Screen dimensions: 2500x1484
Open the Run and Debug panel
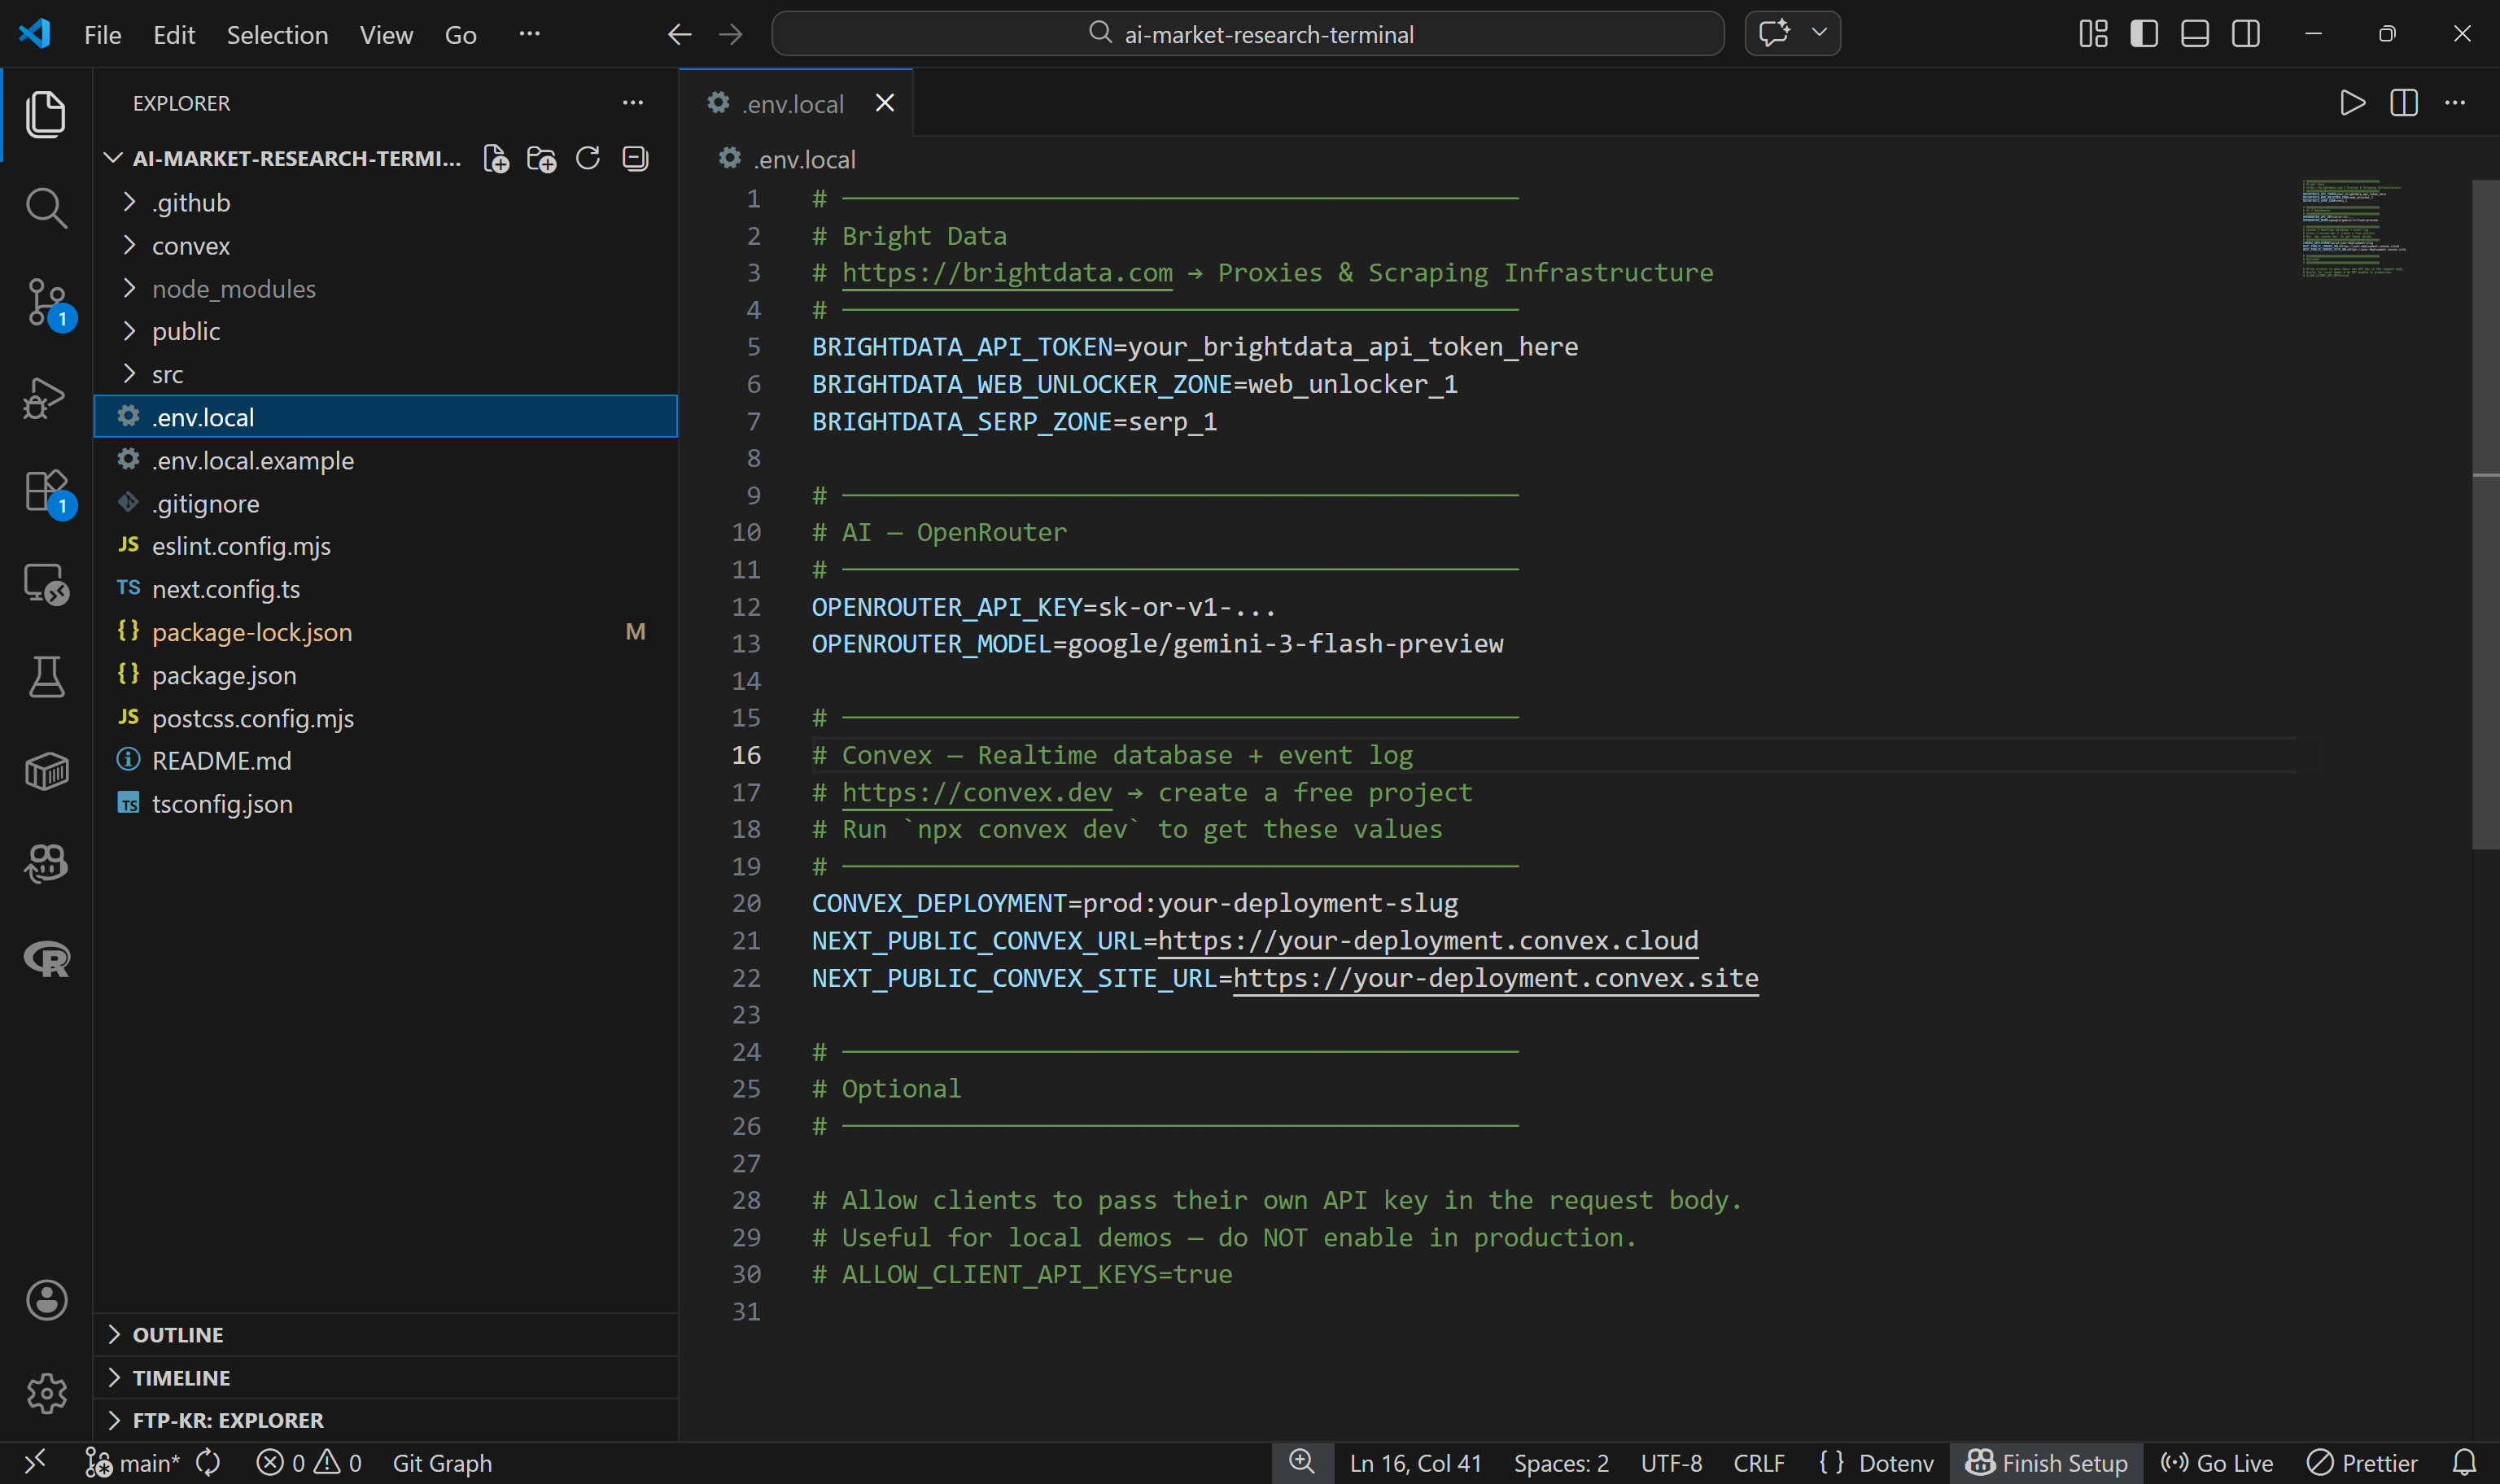click(46, 397)
